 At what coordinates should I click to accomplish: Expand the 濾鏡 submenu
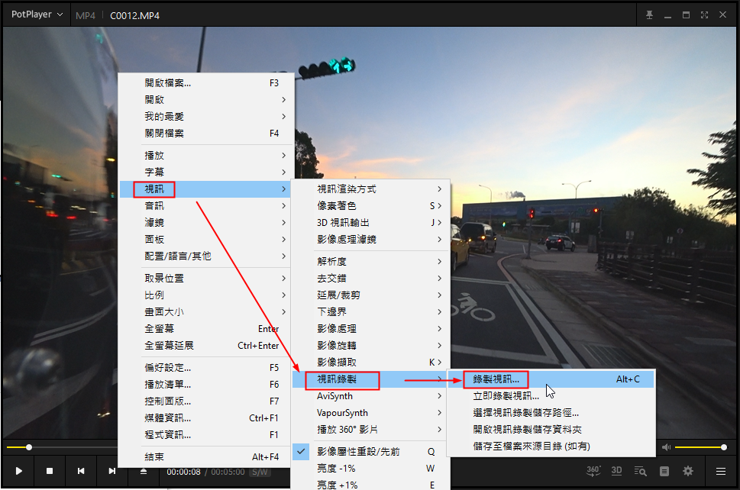pyautogui.click(x=206, y=223)
